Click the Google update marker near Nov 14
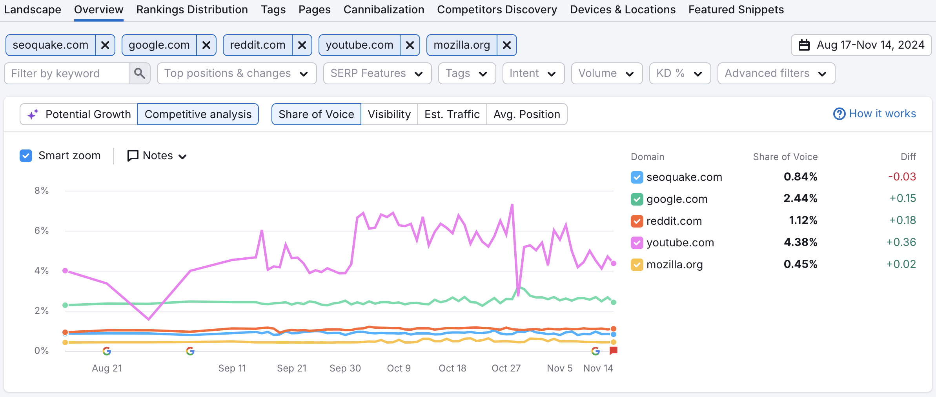936x397 pixels. point(595,351)
